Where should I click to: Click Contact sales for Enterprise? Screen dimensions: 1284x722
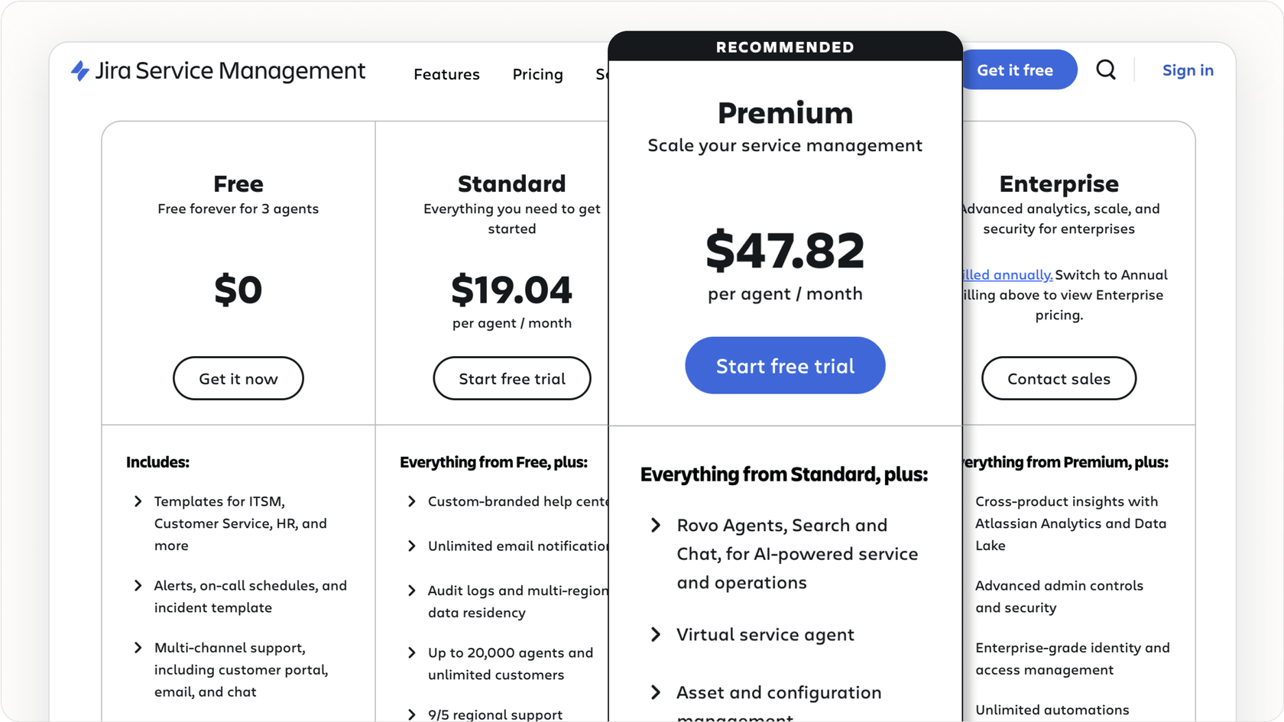click(1059, 377)
